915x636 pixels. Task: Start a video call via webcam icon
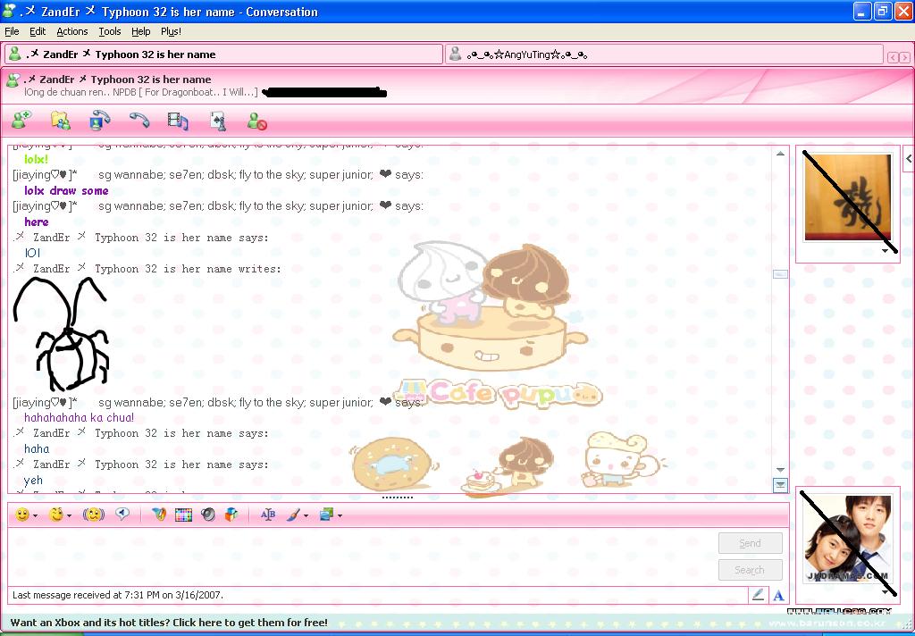(100, 121)
